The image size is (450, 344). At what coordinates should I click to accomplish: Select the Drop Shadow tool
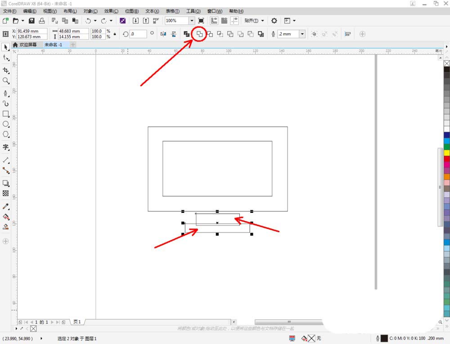6,183
